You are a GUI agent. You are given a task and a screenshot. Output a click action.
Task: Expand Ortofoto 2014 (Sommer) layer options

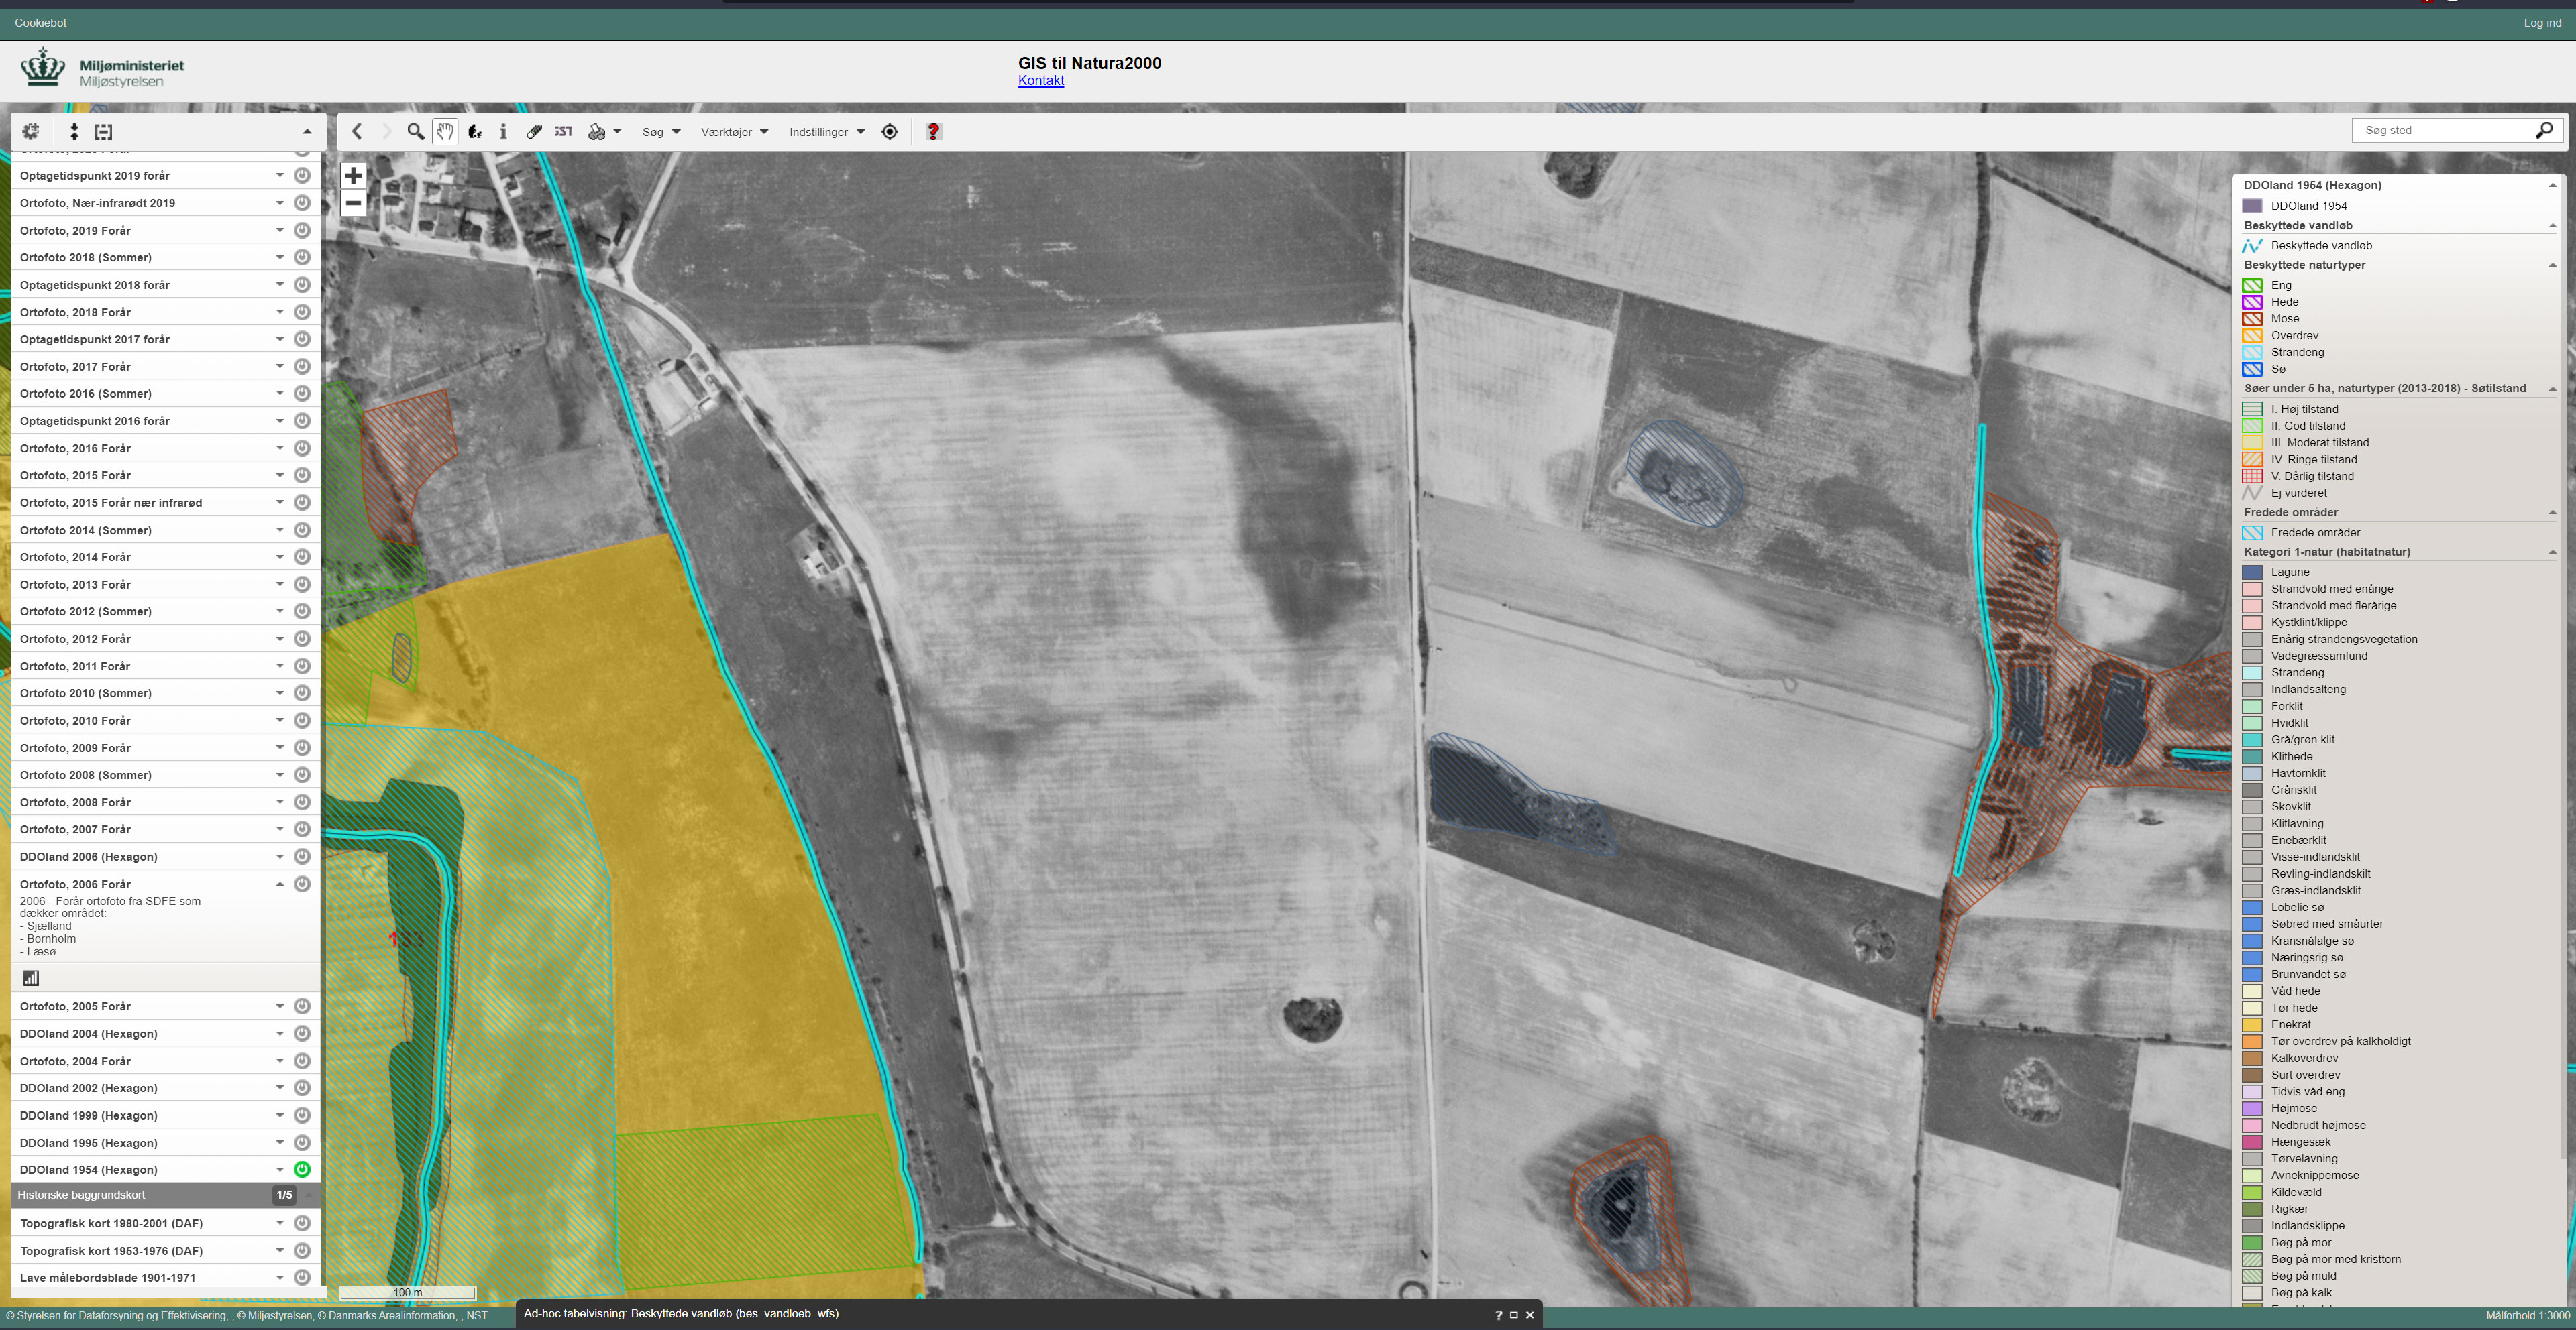[280, 530]
